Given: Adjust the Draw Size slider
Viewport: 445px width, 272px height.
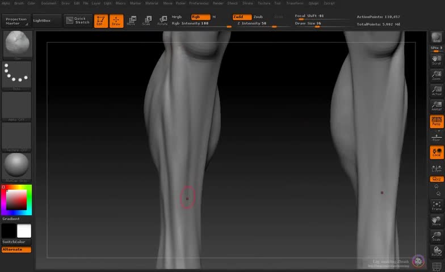Looking at the screenshot, I should [x=322, y=24].
